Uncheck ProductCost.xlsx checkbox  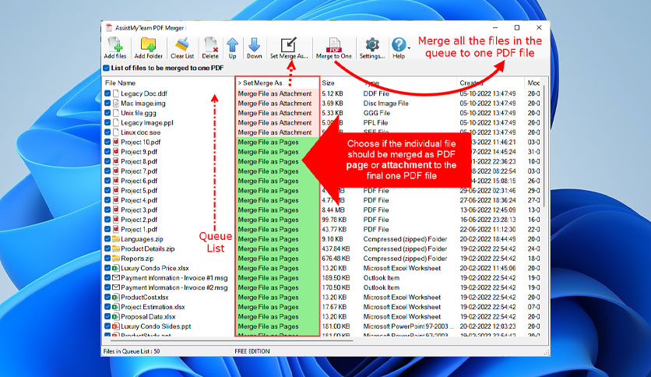107,297
